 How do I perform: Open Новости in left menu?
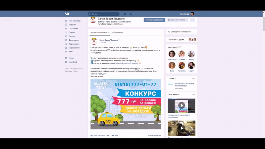(72, 25)
